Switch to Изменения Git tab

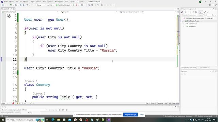point(205,68)
